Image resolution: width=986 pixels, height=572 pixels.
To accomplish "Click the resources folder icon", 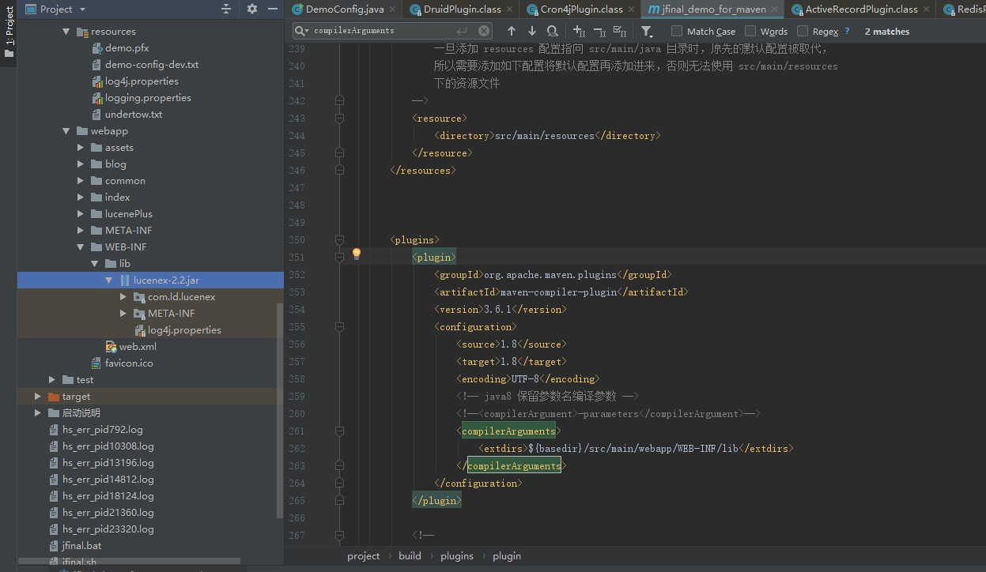I will (x=82, y=32).
